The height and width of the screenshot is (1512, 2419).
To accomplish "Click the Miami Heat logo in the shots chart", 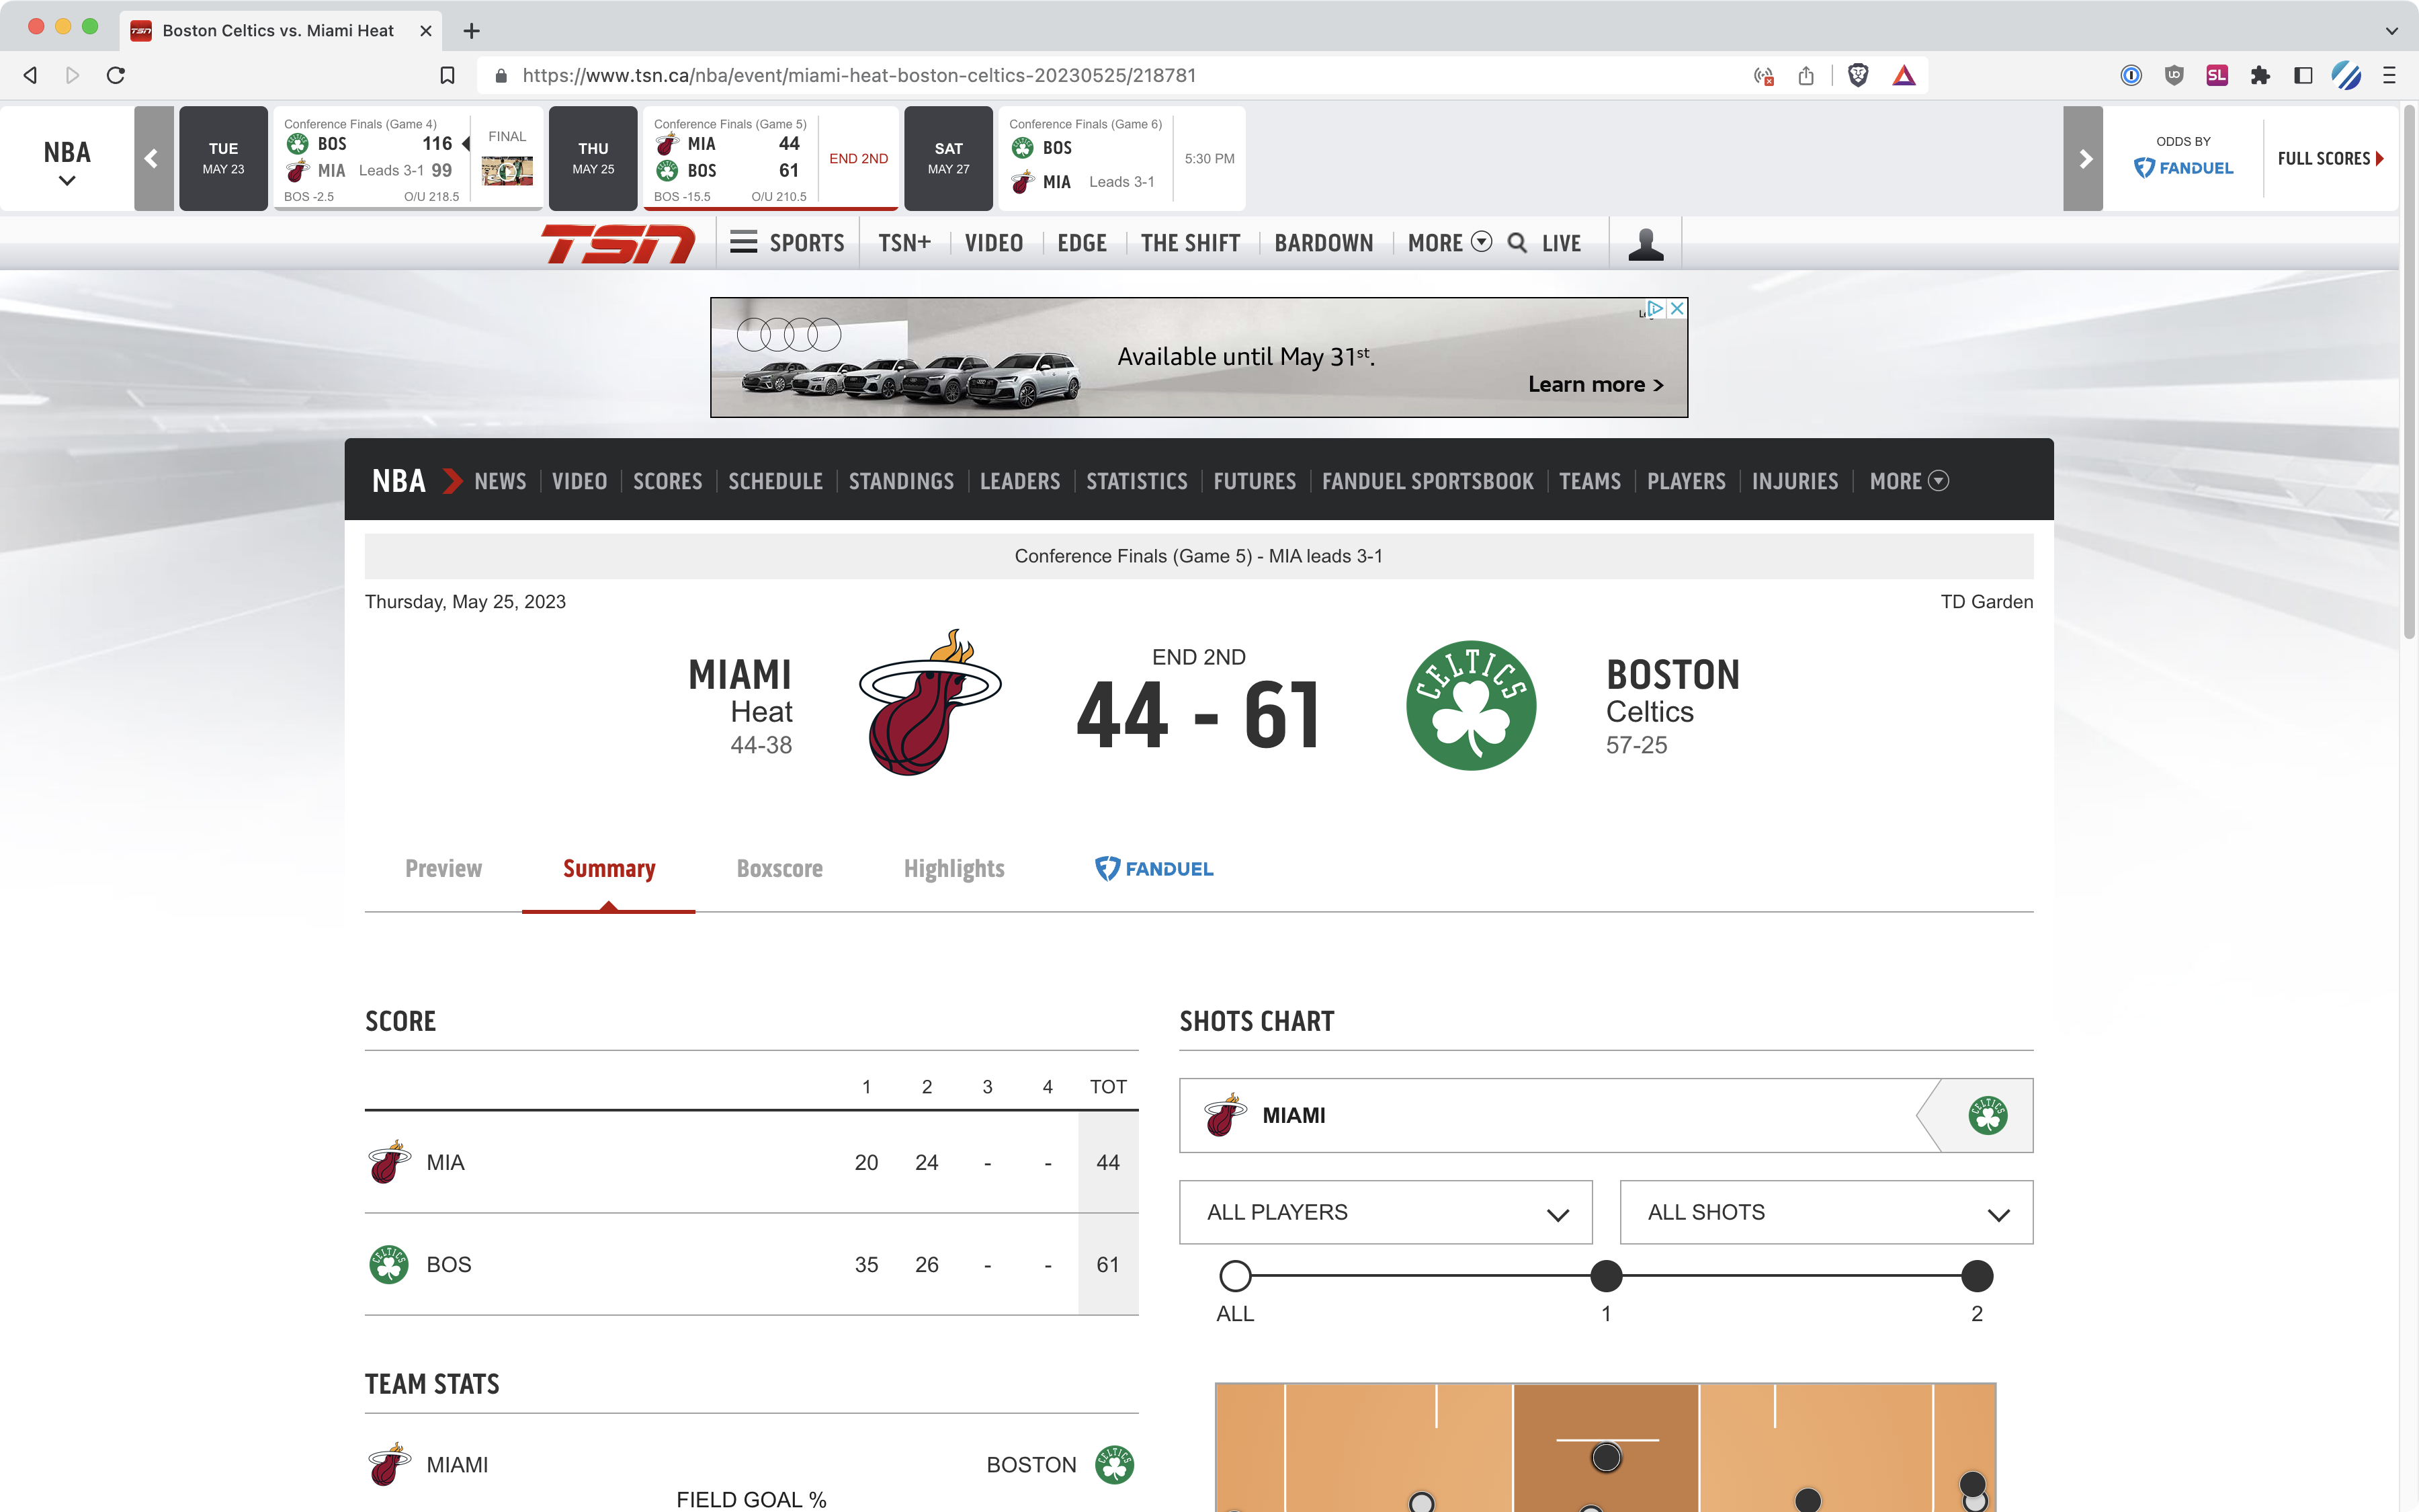I will [1224, 1115].
